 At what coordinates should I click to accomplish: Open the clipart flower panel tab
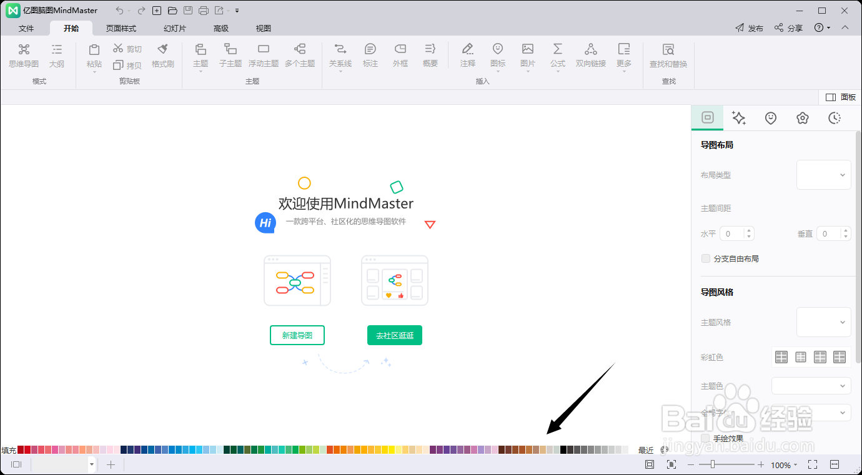coord(803,118)
